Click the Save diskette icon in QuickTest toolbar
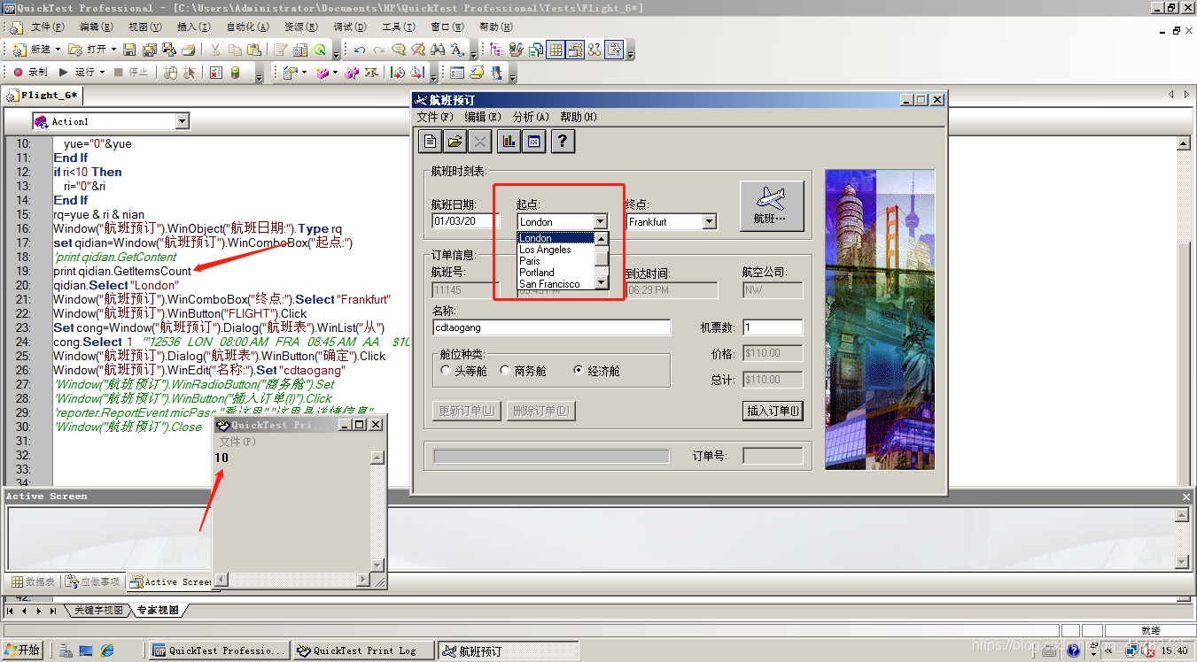The width and height of the screenshot is (1197, 662). [129, 50]
